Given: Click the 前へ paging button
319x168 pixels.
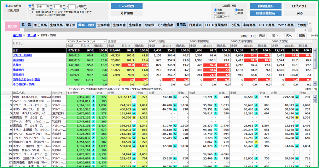Looking at the screenshot, I should 275,36.
